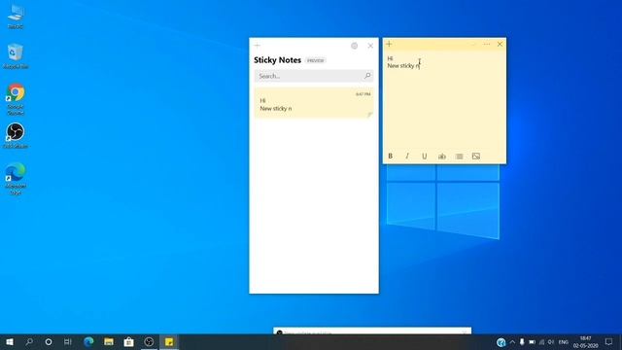Select This PC desktop icon
This screenshot has height=350, width=622.
[x=16, y=17]
